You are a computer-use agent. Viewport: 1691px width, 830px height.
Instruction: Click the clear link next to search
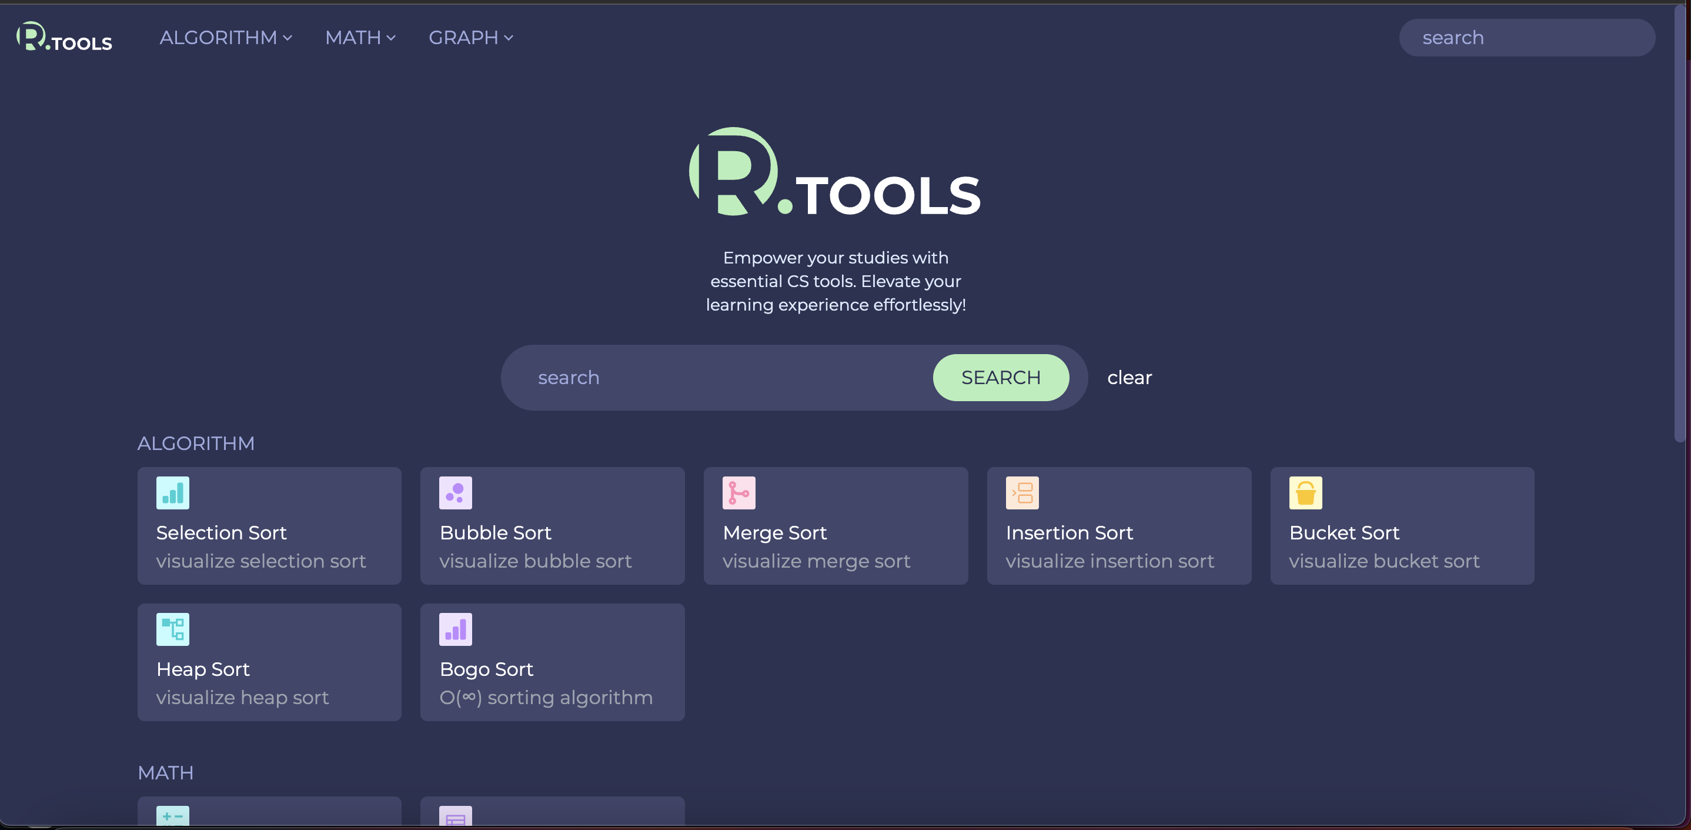tap(1129, 378)
